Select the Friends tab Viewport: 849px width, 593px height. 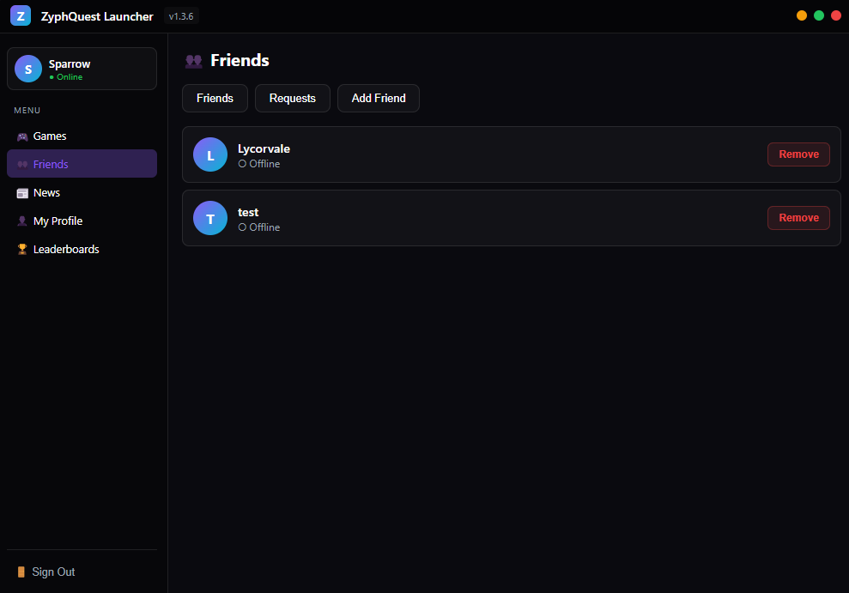coord(215,98)
